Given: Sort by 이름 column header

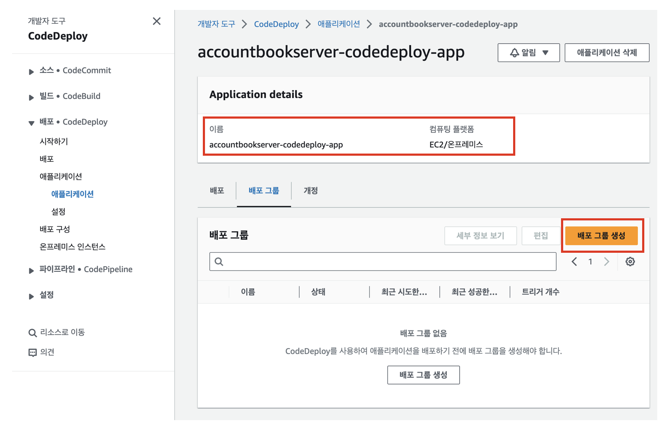Looking at the screenshot, I should (x=248, y=292).
